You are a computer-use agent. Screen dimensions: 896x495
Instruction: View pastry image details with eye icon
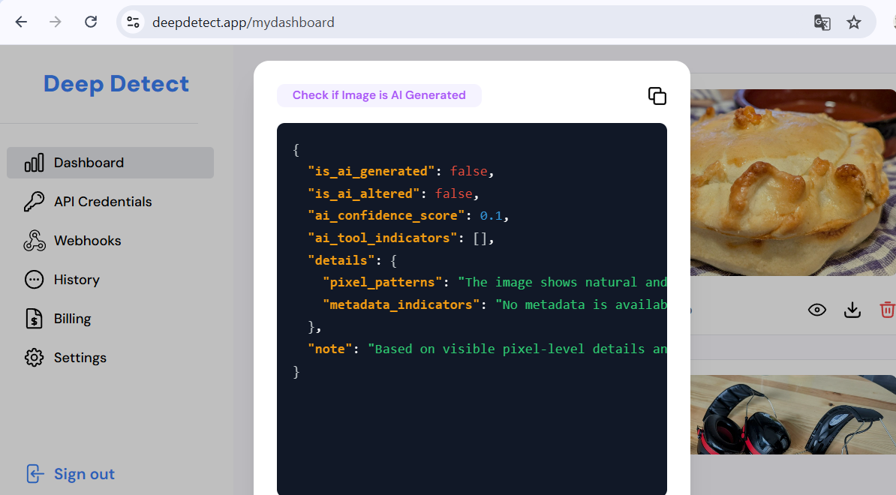click(x=817, y=310)
